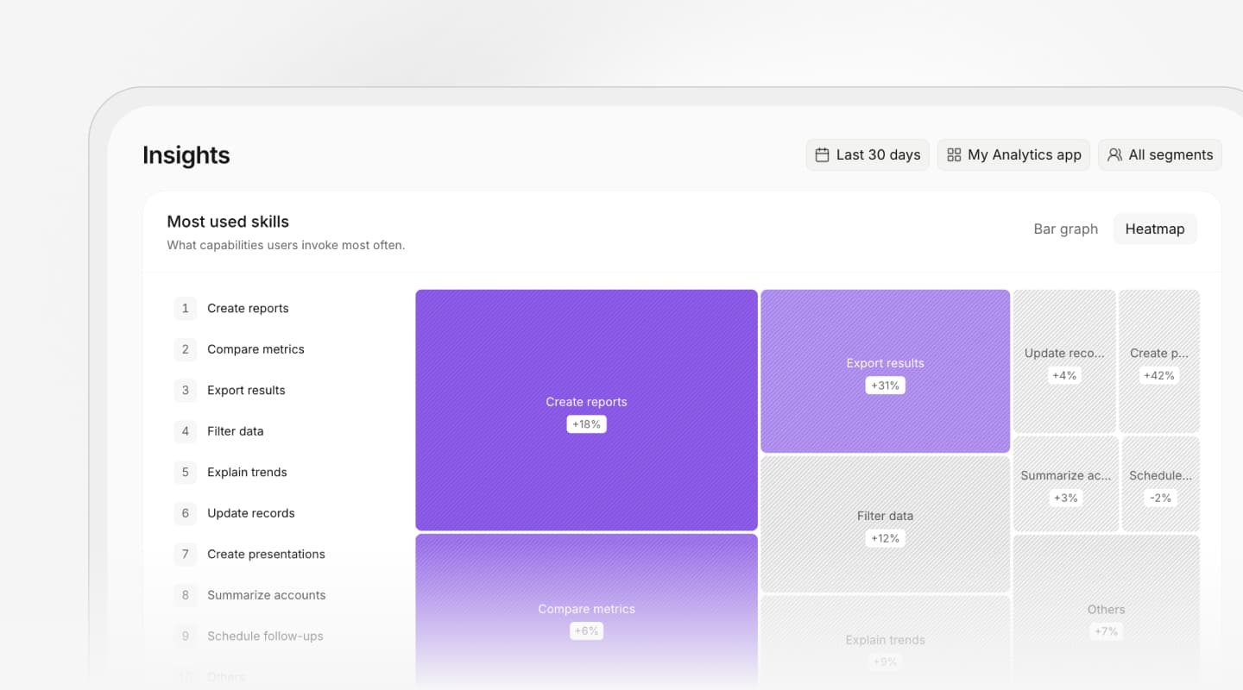Viewport: 1243px width, 690px height.
Task: Switch to Bar graph view
Action: [x=1066, y=229]
